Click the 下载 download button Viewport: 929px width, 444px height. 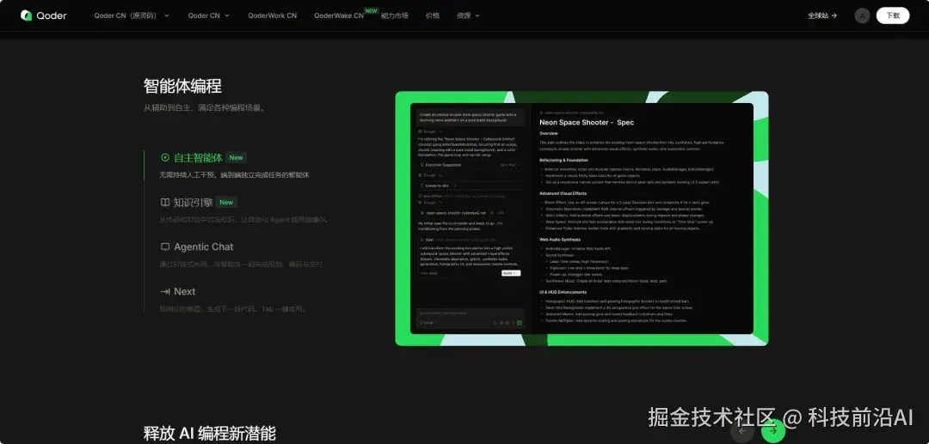(893, 15)
